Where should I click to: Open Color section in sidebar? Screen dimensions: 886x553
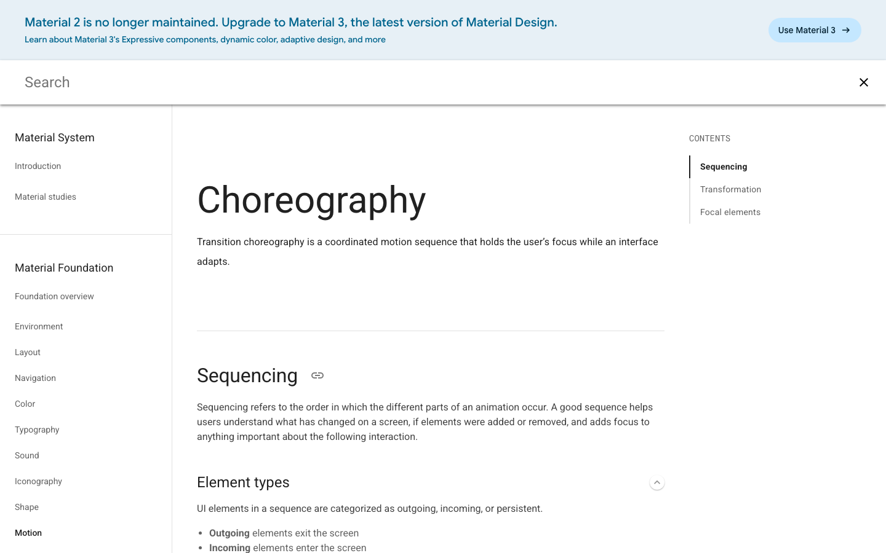25,404
